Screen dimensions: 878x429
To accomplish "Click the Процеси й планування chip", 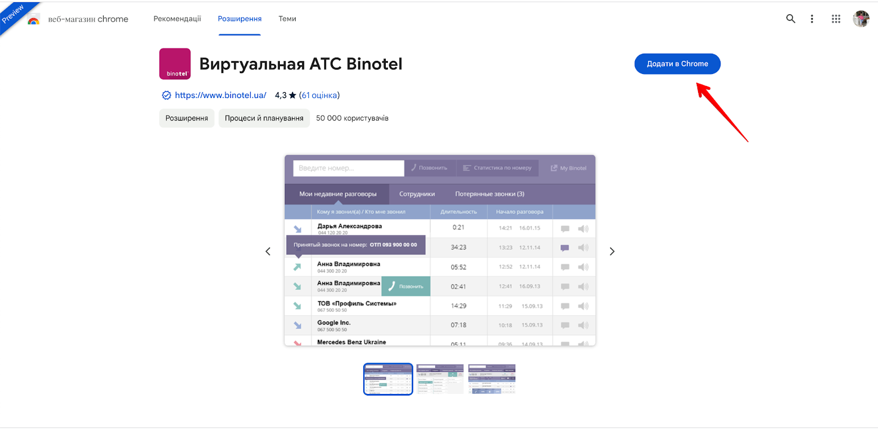I will tap(264, 118).
